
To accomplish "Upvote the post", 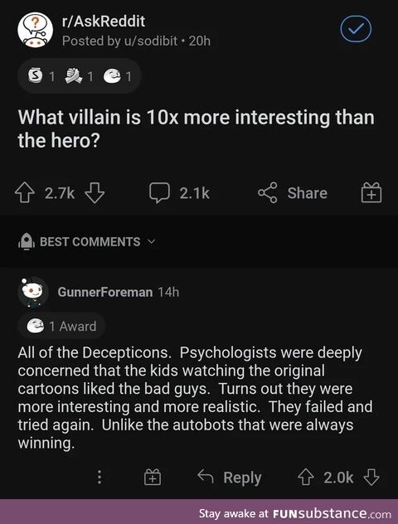I will tap(25, 193).
